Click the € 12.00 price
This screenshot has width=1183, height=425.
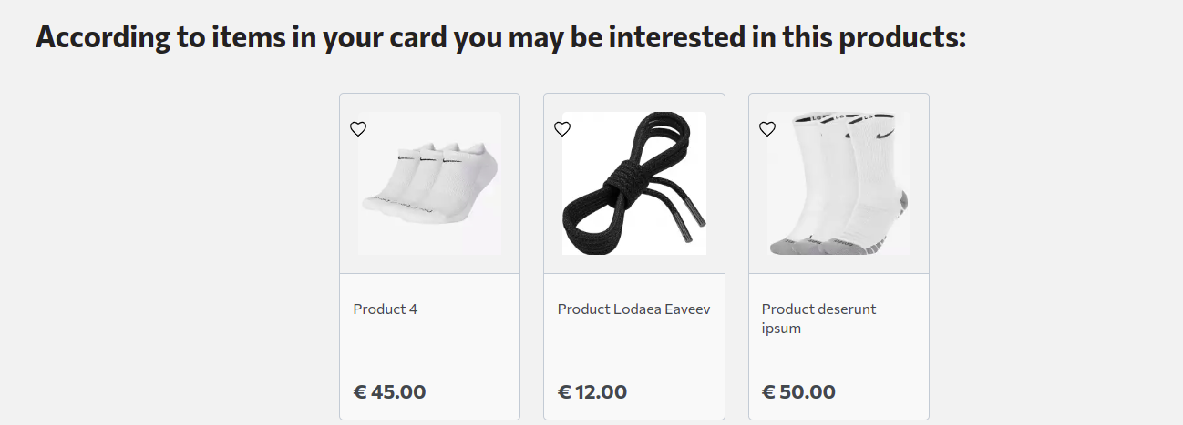(x=592, y=392)
